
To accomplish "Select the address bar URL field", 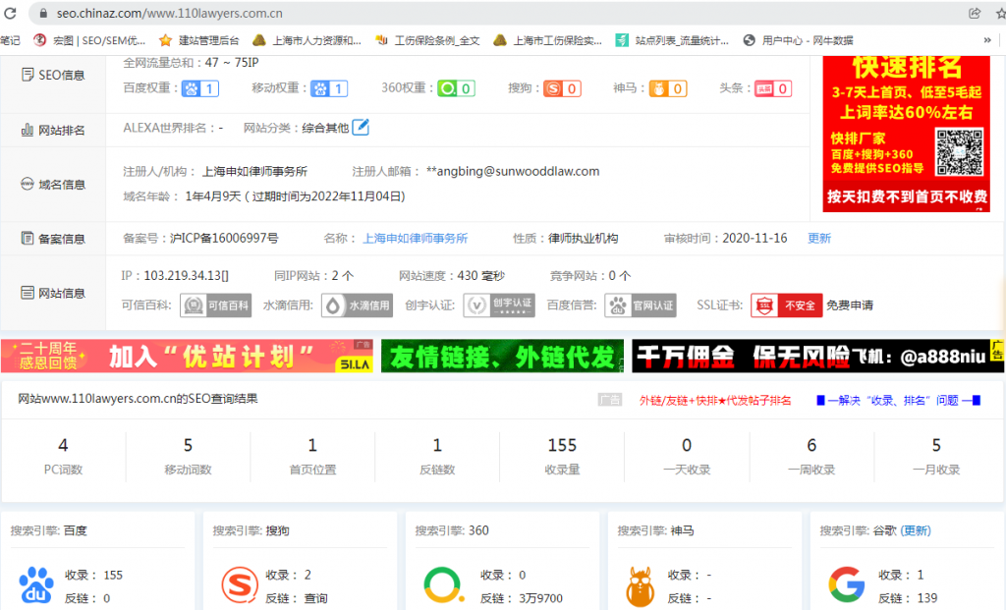I will [x=500, y=13].
